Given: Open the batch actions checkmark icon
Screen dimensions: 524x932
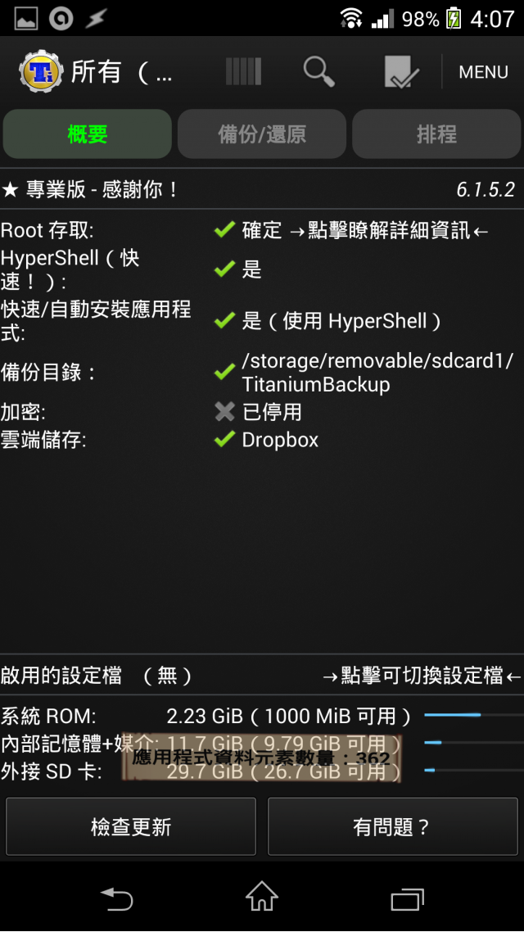Looking at the screenshot, I should (x=402, y=73).
